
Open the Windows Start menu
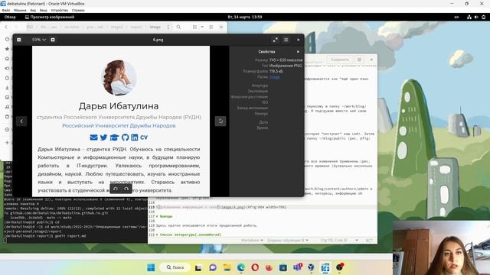tap(151, 267)
